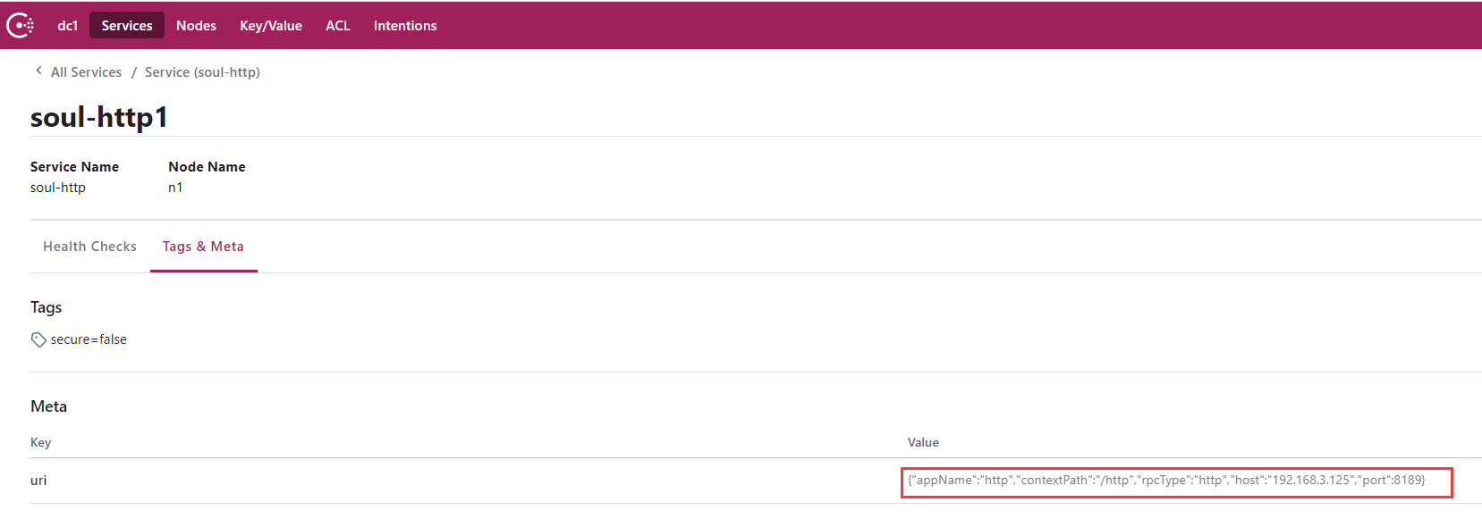Image resolution: width=1482 pixels, height=519 pixels.
Task: Click the soul-http1 page heading
Action: point(99,117)
